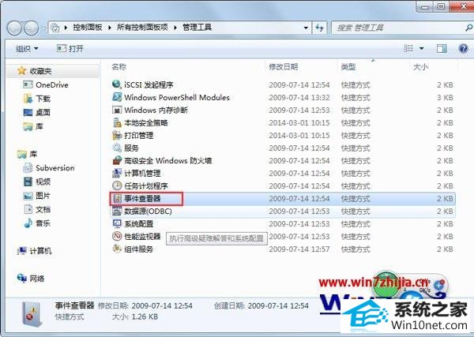This screenshot has height=337, width=474.
Task: Click the 高级安全 Windows 防火墙 icon
Action: [117, 160]
